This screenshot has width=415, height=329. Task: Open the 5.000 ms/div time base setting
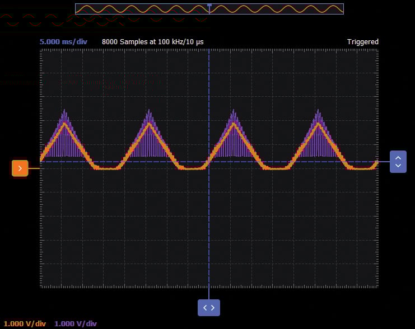pyautogui.click(x=63, y=41)
